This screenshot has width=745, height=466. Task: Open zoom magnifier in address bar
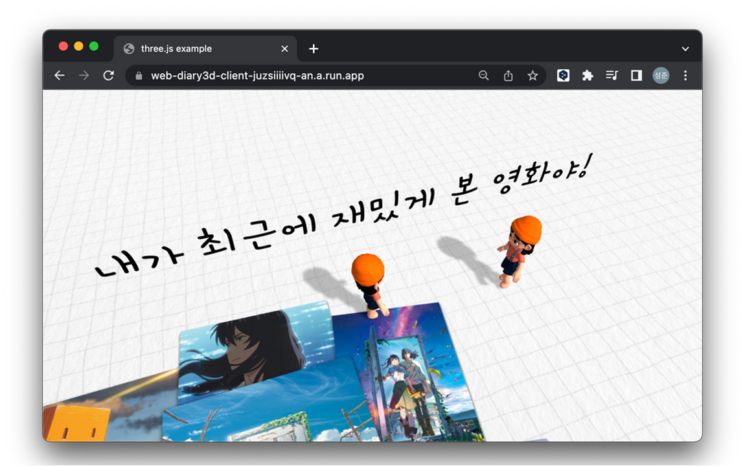point(484,76)
